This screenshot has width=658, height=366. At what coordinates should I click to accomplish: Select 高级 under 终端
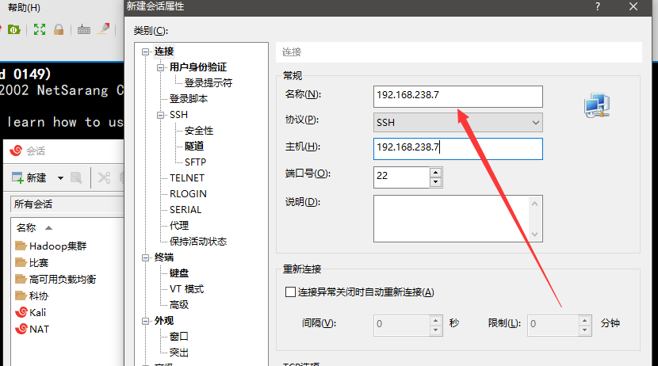[178, 305]
